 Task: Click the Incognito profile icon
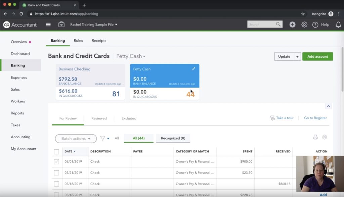331,14
